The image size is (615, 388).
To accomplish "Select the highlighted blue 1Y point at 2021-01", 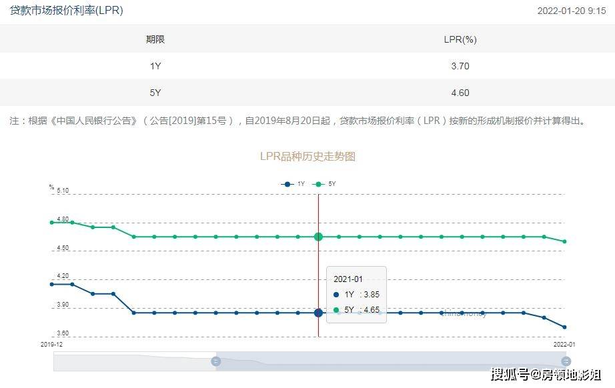I will [x=318, y=313].
